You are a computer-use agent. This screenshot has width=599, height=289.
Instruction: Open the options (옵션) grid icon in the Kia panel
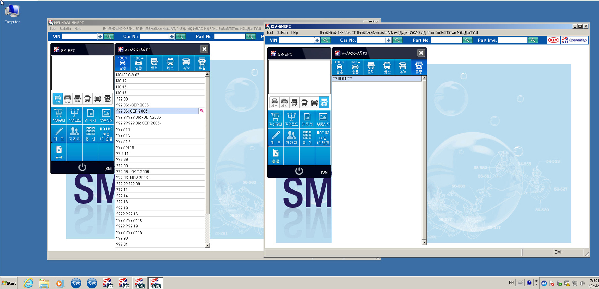point(307,137)
